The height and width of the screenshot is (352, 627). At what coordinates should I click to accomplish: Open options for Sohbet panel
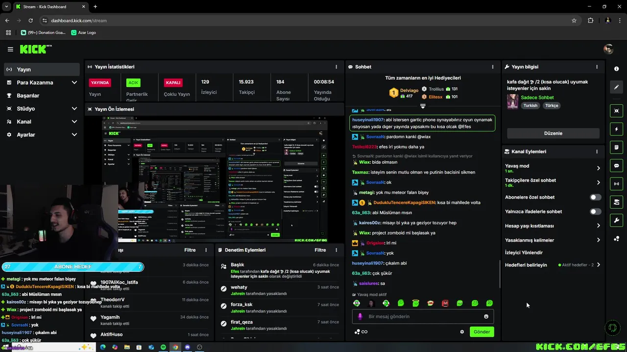(493, 67)
